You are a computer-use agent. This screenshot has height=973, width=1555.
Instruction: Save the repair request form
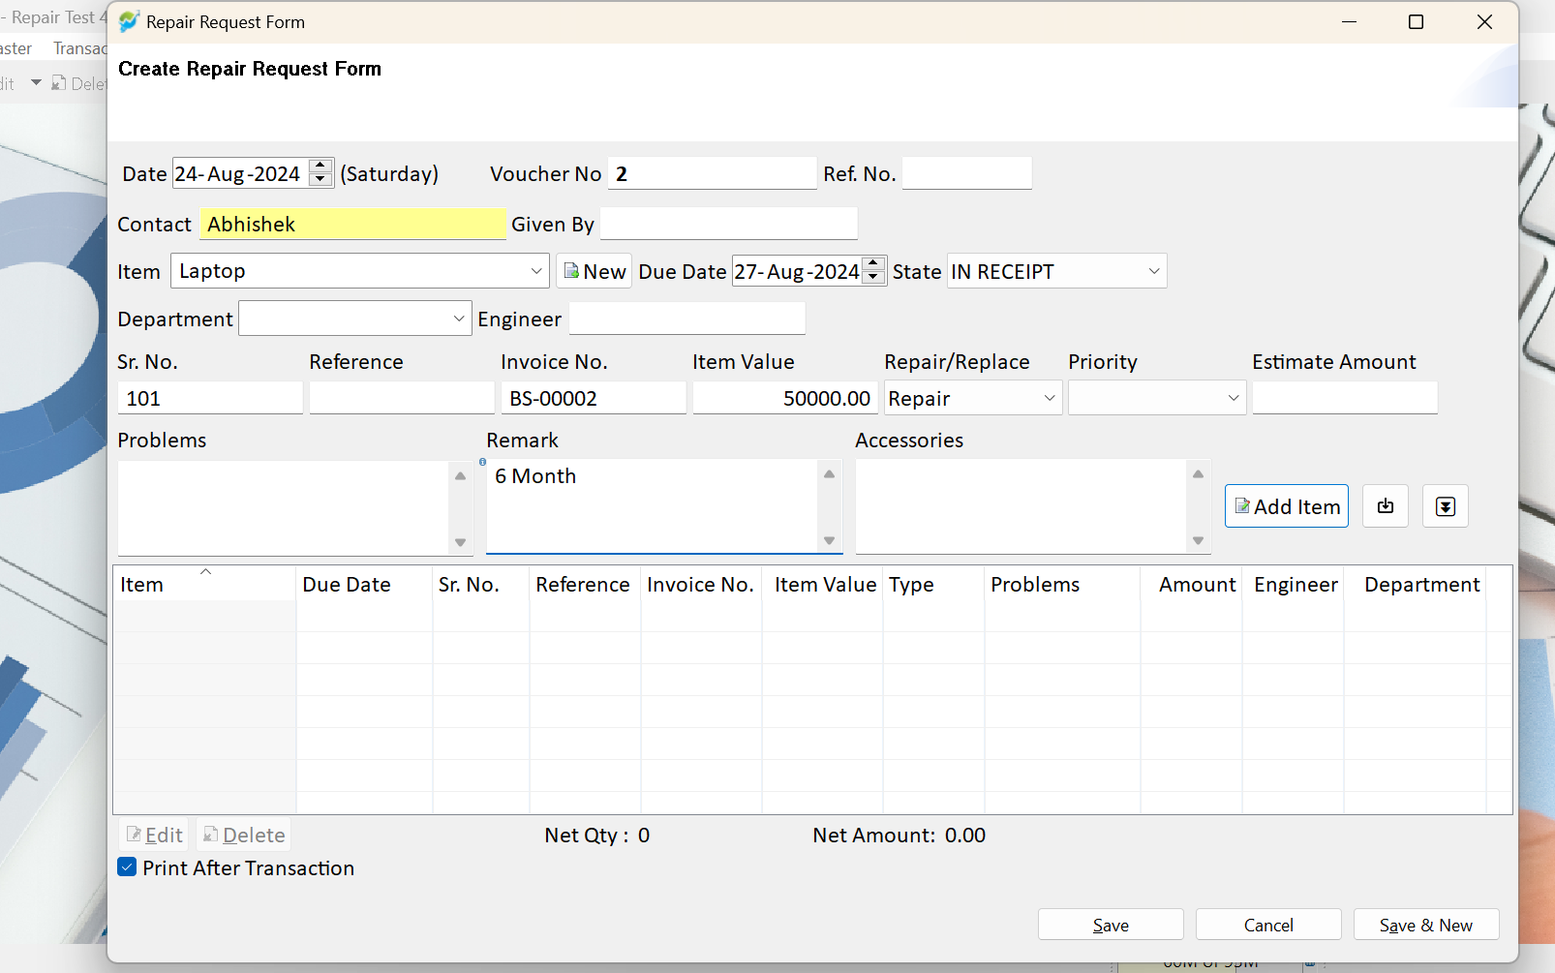coord(1111,925)
